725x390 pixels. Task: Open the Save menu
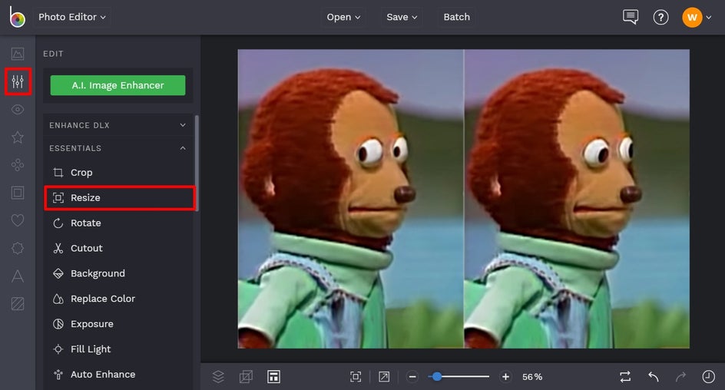(x=402, y=17)
